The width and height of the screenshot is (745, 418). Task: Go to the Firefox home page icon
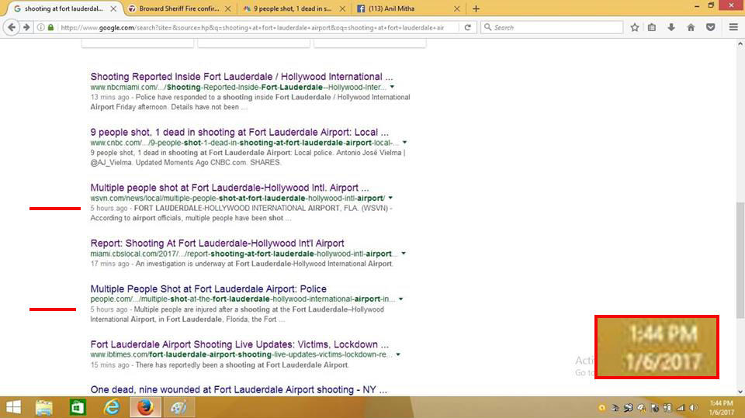(x=691, y=28)
